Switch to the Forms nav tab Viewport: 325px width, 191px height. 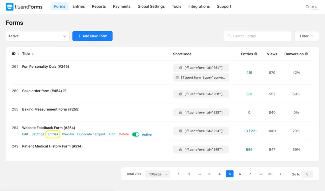(x=60, y=6)
